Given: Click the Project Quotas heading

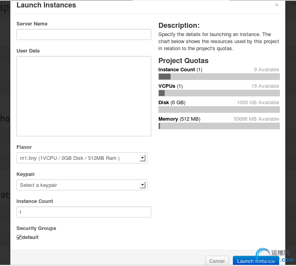Looking at the screenshot, I should click(x=183, y=61).
